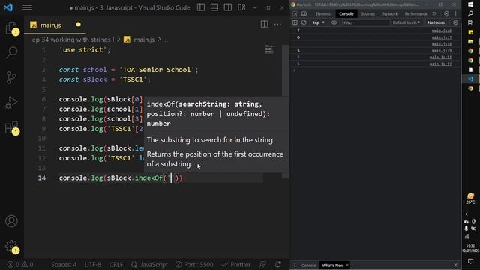Clear the DevTools console
This screenshot has width=480, height=270.
click(x=304, y=22)
